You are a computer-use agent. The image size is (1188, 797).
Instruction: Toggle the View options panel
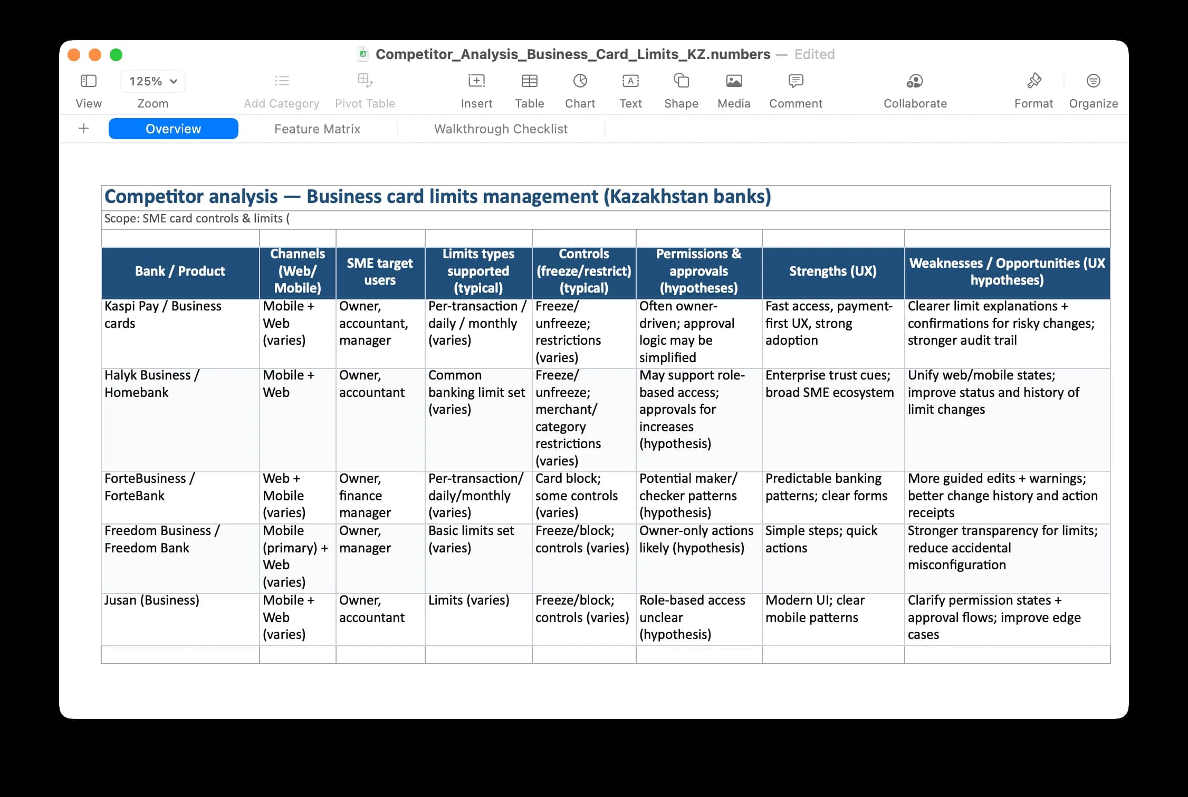point(88,90)
